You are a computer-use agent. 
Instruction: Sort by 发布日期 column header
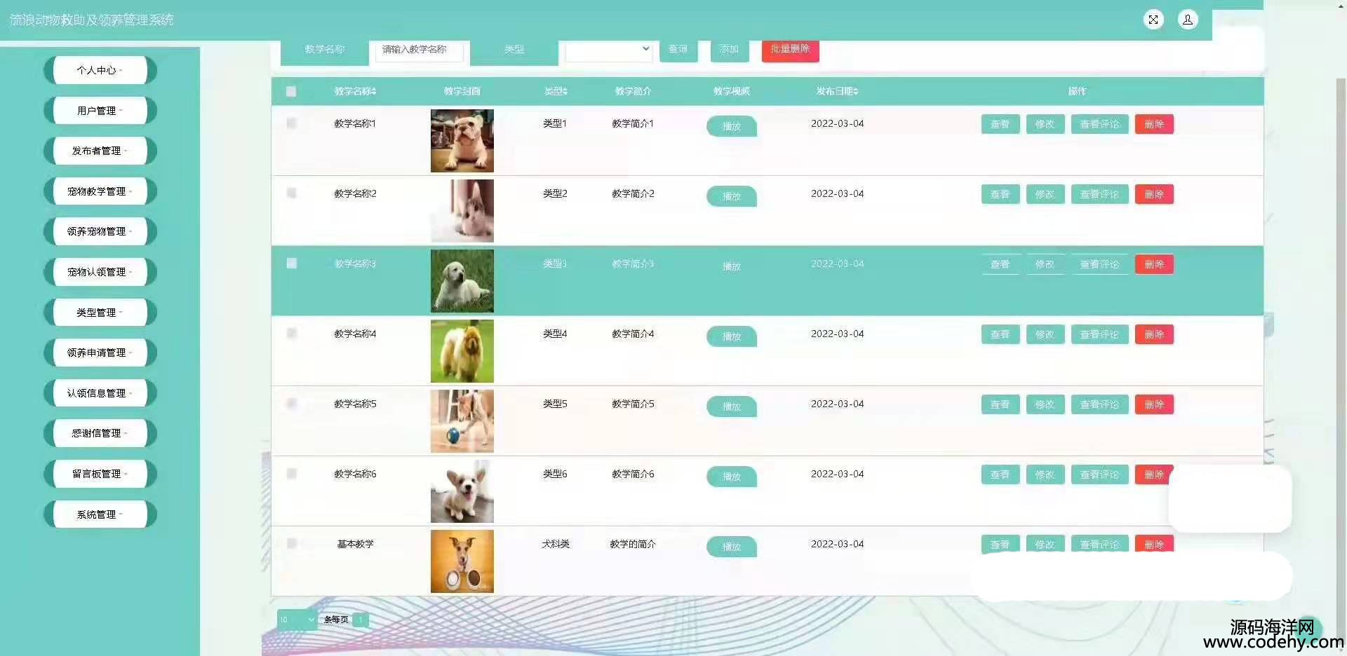click(837, 91)
